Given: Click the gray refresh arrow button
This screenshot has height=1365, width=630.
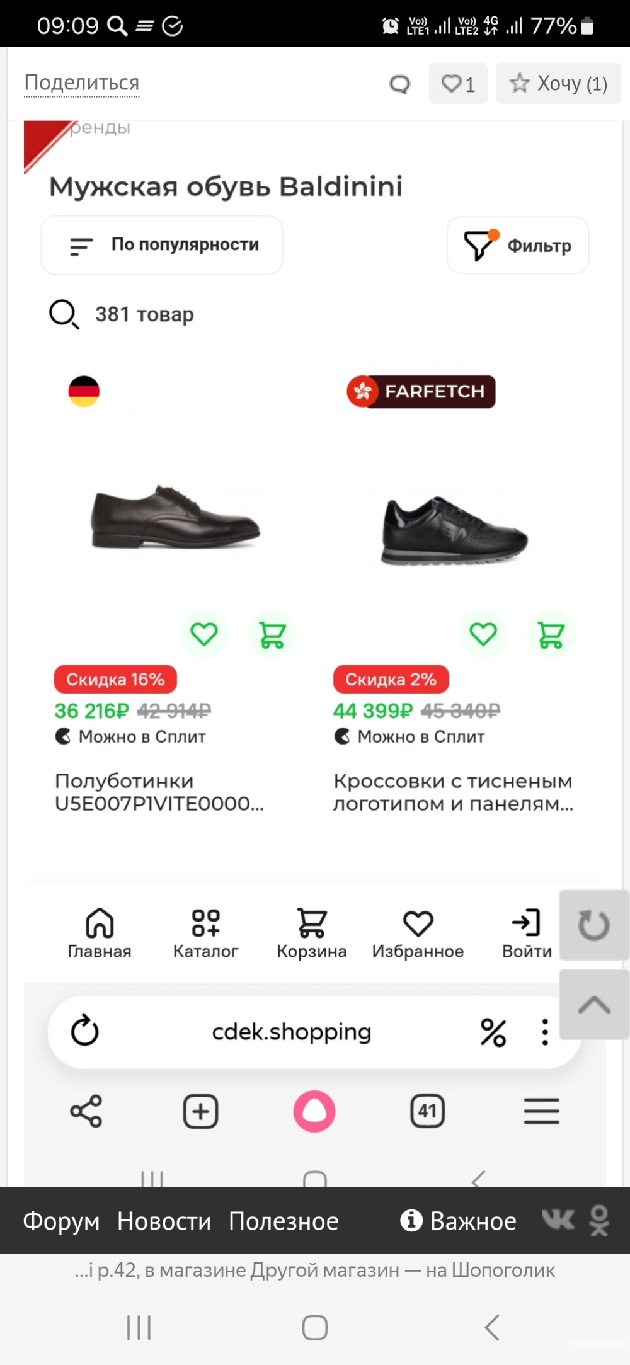Looking at the screenshot, I should pyautogui.click(x=593, y=925).
